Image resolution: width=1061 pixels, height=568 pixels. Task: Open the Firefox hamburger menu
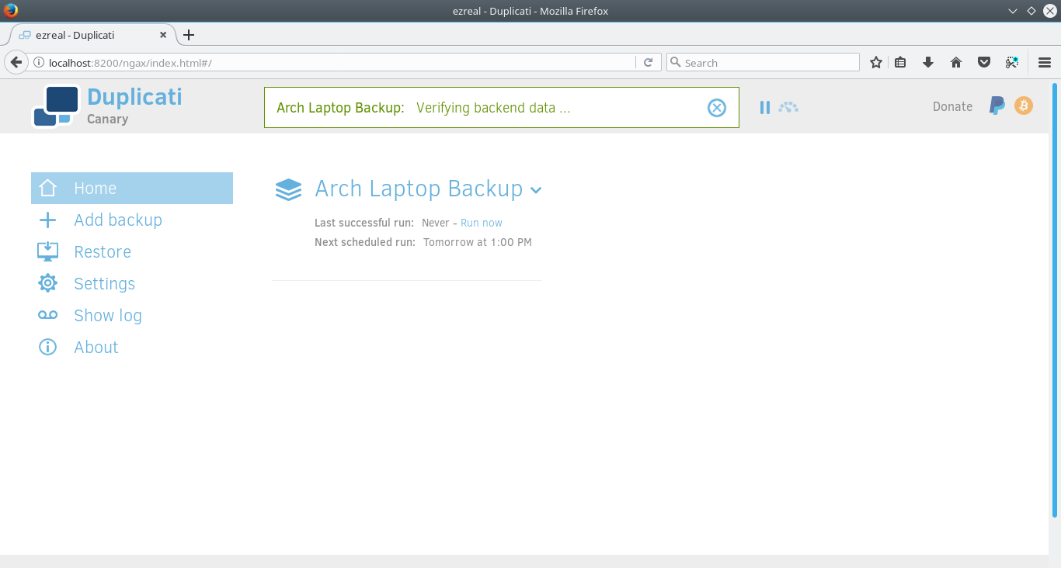click(x=1045, y=62)
